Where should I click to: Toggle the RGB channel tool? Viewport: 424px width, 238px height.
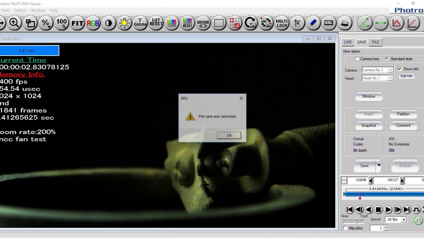click(93, 23)
